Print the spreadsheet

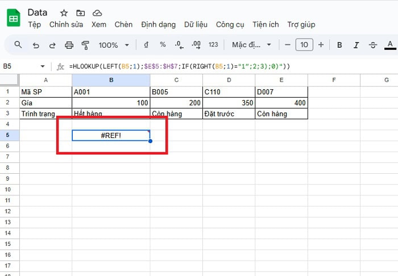(x=69, y=45)
